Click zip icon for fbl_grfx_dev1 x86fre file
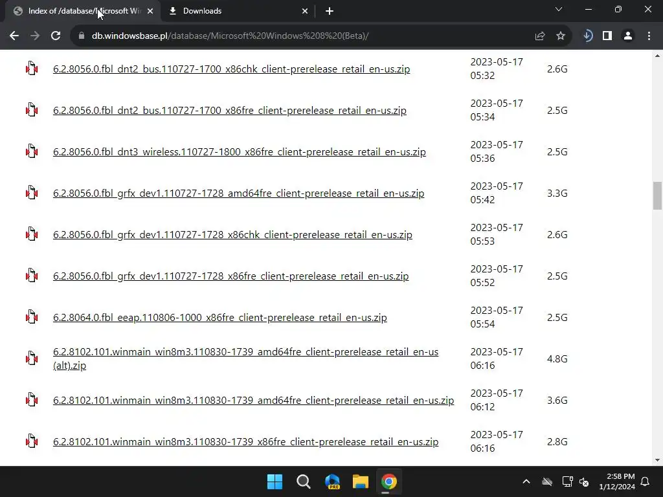This screenshot has width=663, height=497. pyautogui.click(x=32, y=276)
